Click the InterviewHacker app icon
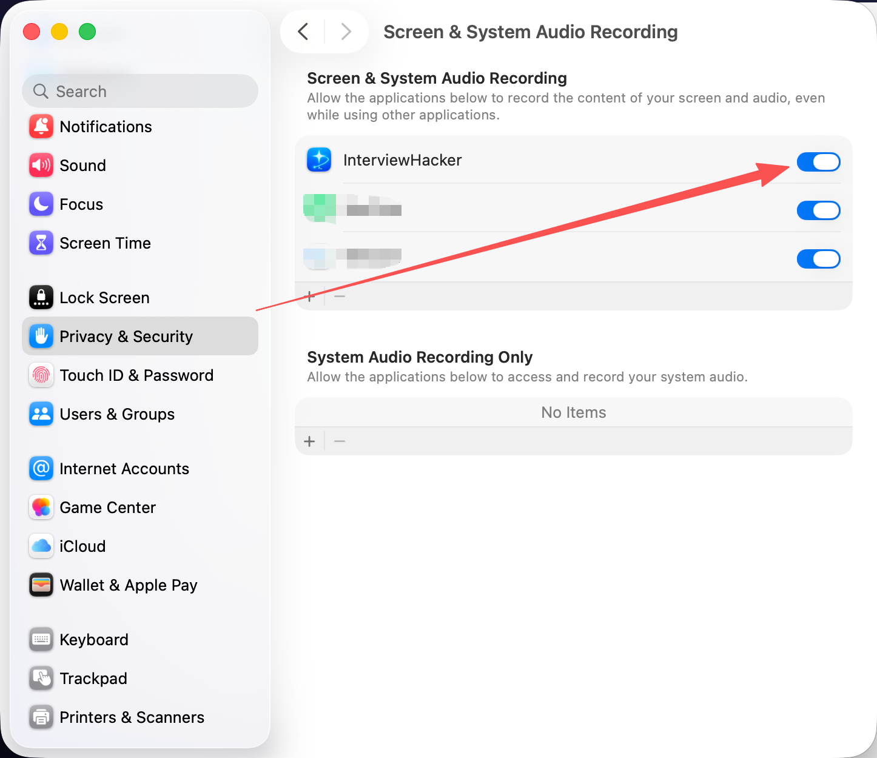Viewport: 877px width, 758px height. tap(319, 160)
